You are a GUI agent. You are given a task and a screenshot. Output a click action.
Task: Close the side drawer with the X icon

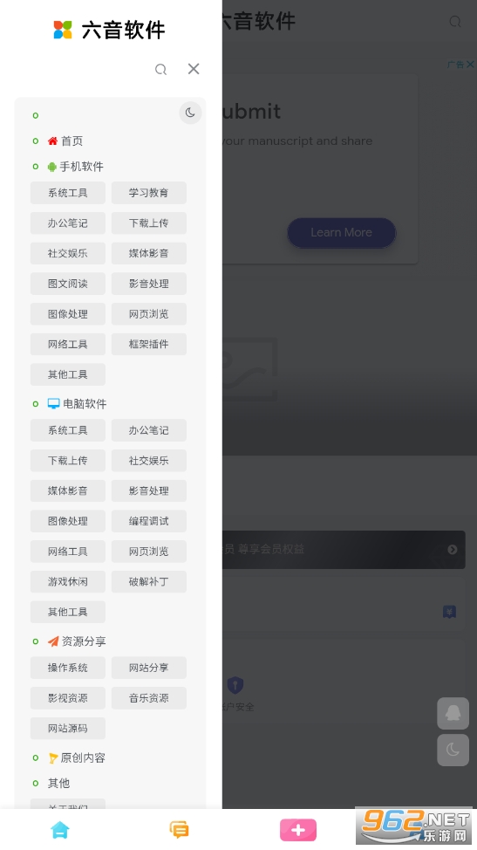click(194, 69)
